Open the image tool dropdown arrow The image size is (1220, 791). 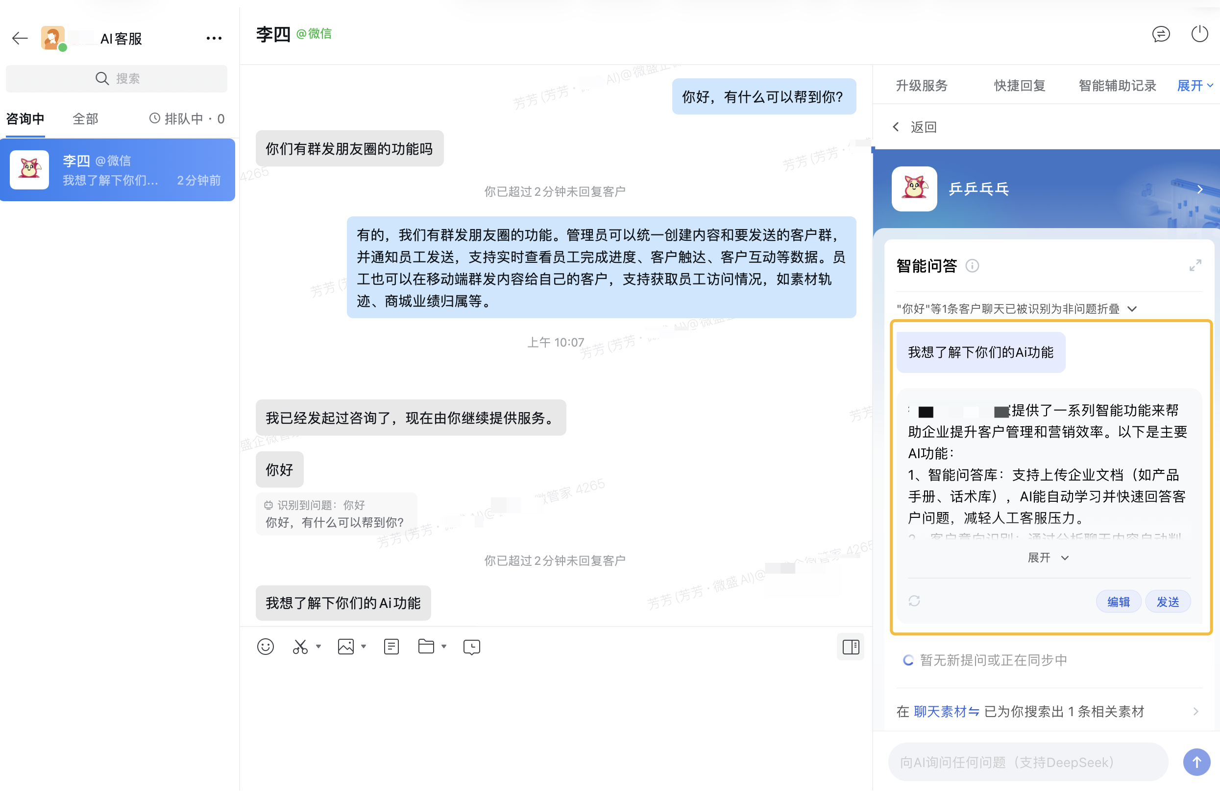[364, 647]
